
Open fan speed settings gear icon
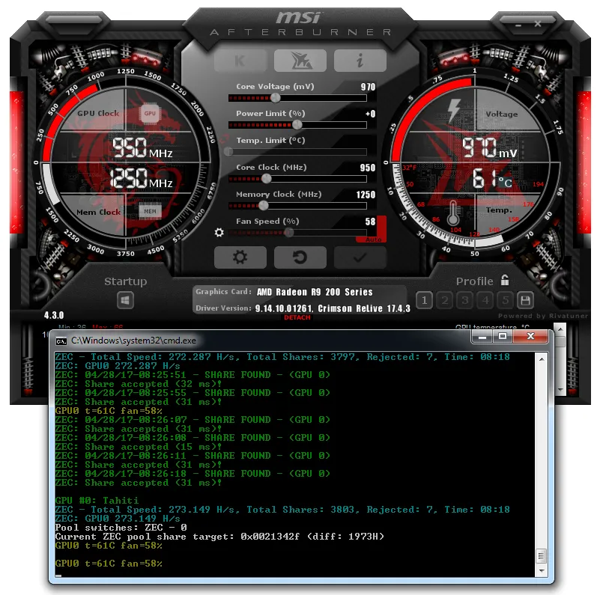click(219, 233)
